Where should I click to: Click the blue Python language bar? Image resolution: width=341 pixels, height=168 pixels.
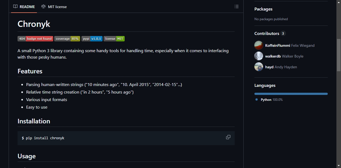(x=291, y=94)
